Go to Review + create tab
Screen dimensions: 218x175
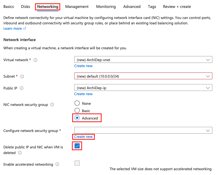click(177, 7)
